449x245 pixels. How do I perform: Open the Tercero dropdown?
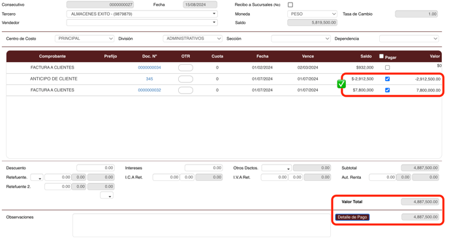click(142, 14)
